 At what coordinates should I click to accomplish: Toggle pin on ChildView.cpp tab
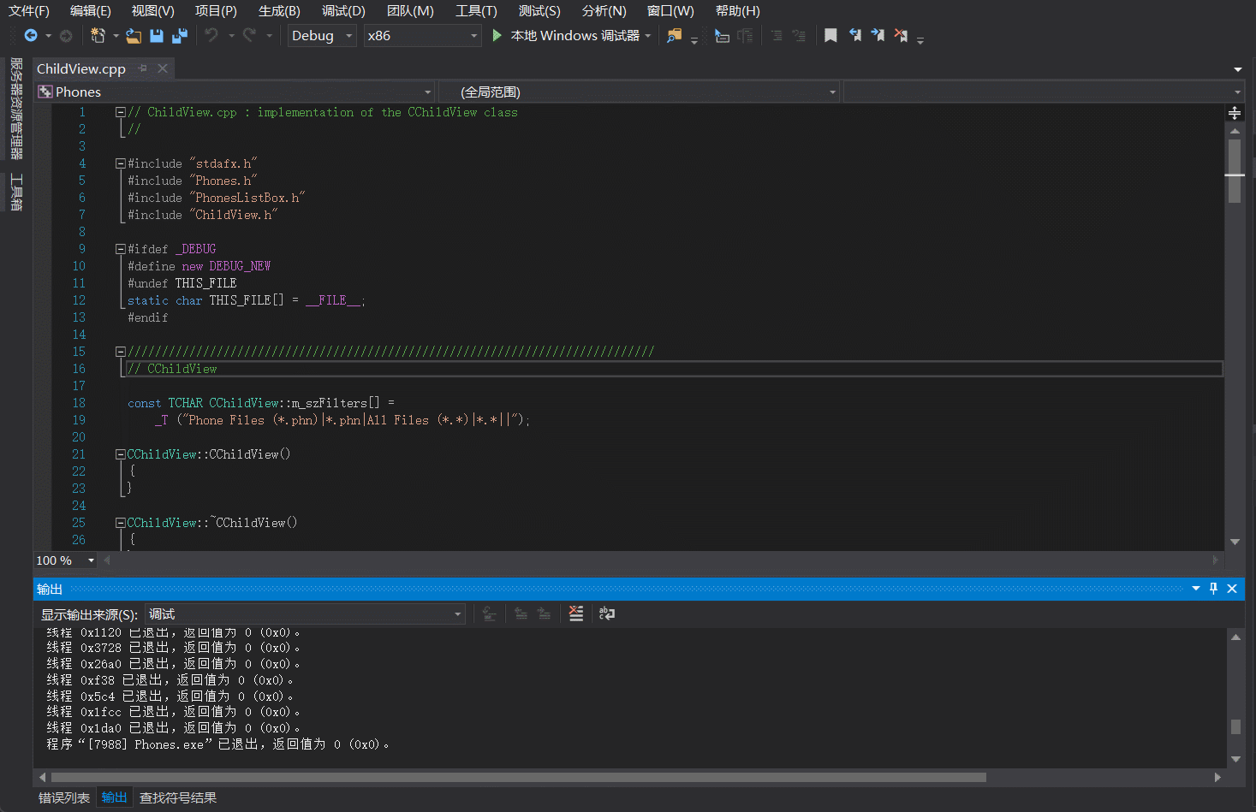(x=143, y=68)
